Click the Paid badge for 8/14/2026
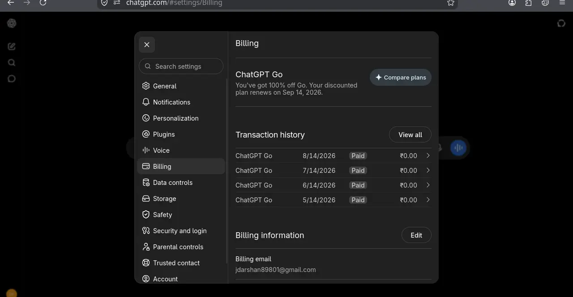 click(x=358, y=156)
